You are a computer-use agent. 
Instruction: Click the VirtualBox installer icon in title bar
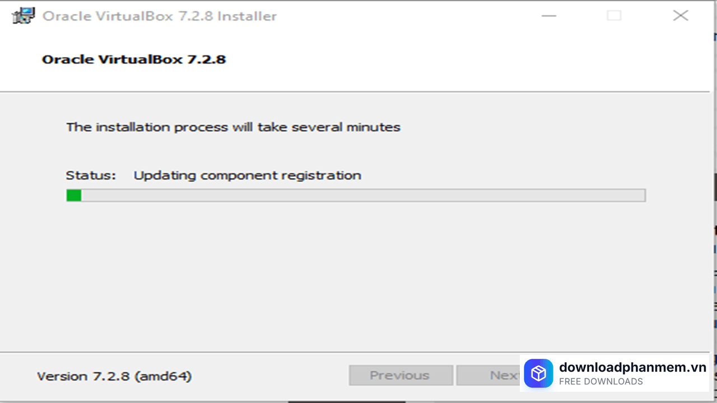click(x=24, y=16)
